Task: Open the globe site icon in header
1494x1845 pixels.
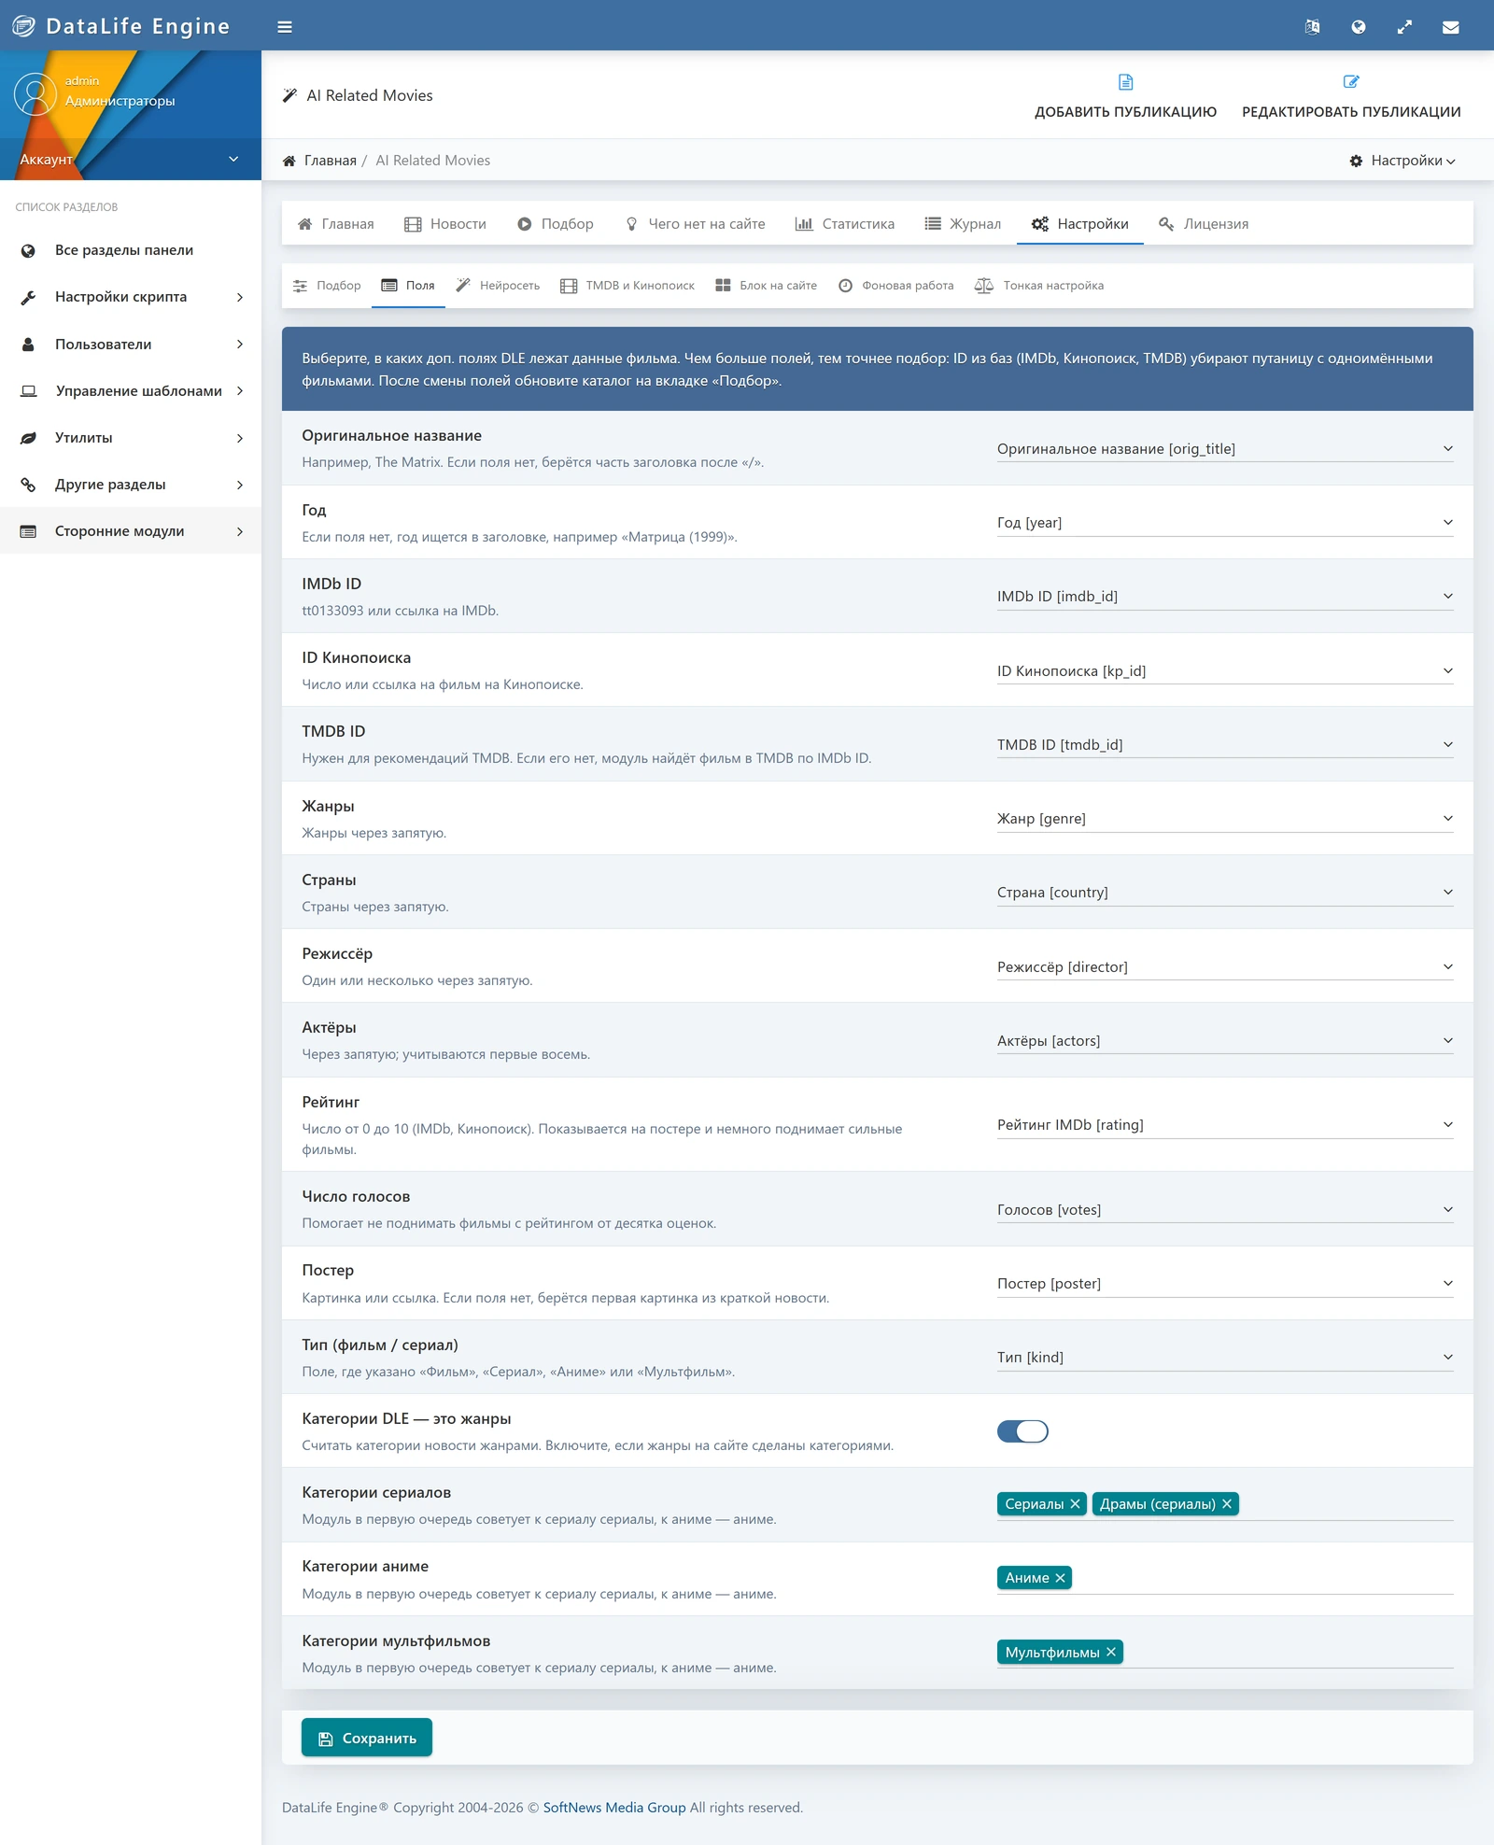Action: tap(1359, 27)
